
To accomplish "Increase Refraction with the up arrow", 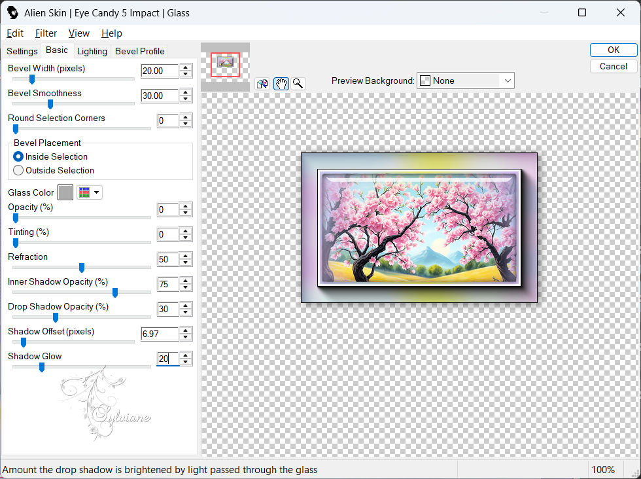I will pos(186,256).
